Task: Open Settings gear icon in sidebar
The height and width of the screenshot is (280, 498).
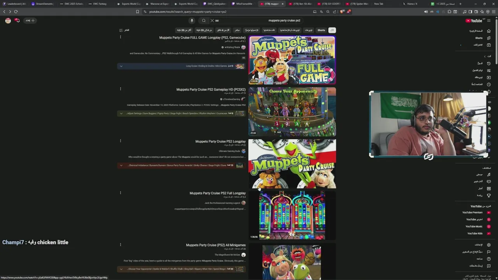Action: (489, 245)
